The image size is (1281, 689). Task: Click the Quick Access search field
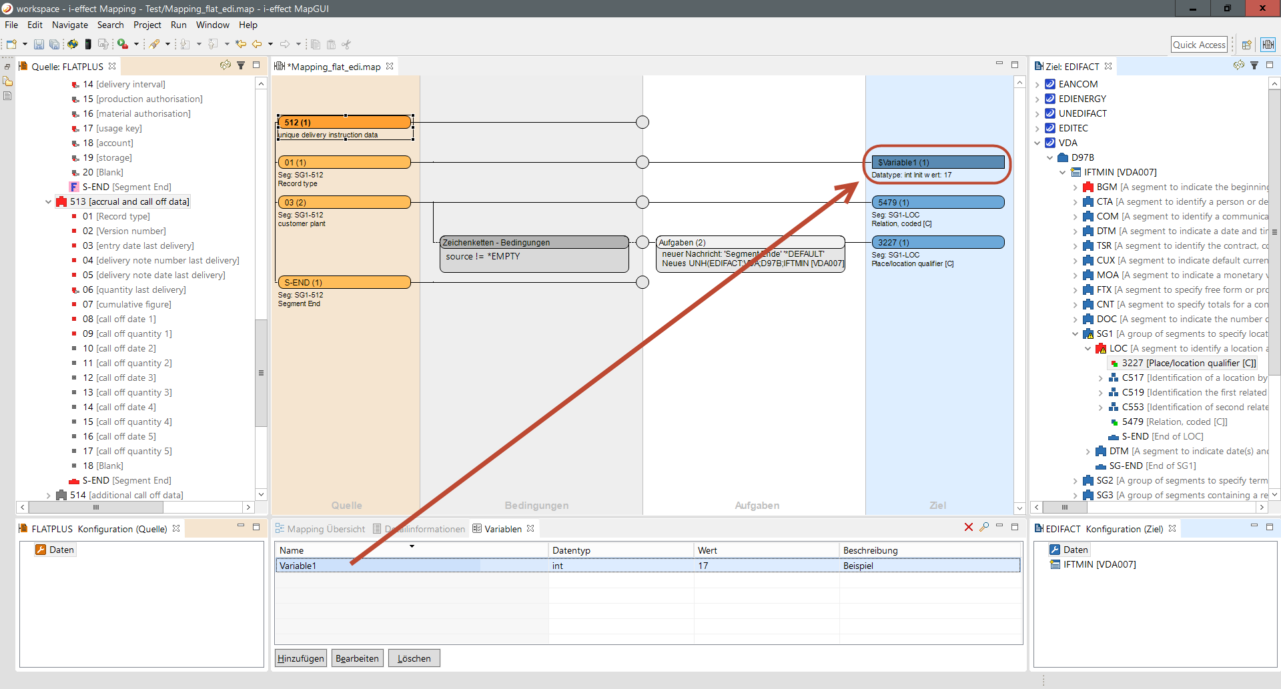coord(1199,45)
